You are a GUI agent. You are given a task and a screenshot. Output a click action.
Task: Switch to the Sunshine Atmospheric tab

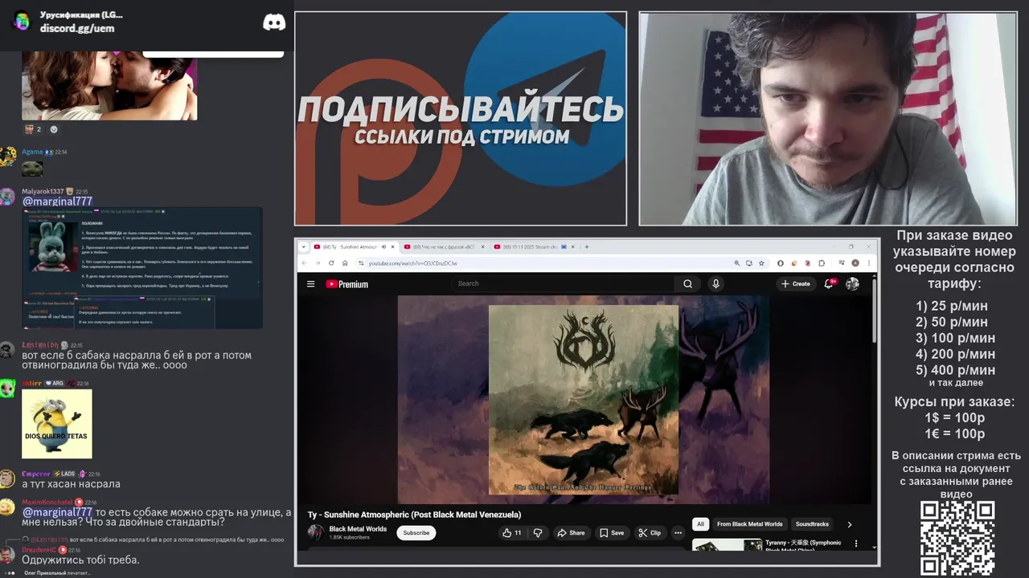(x=354, y=246)
